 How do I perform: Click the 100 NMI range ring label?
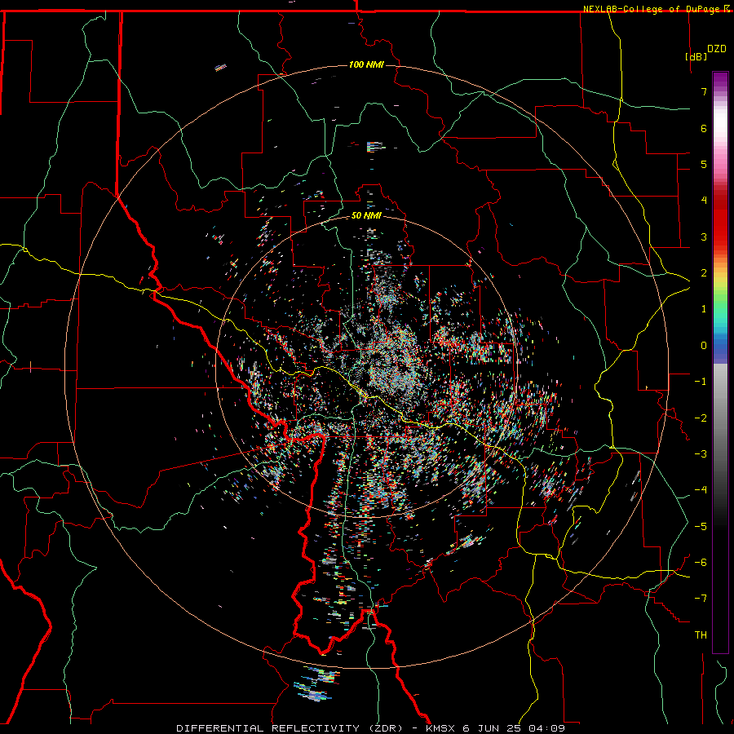tap(366, 64)
